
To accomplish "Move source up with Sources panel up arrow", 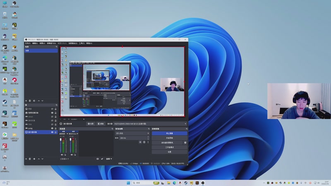I will (38, 159).
